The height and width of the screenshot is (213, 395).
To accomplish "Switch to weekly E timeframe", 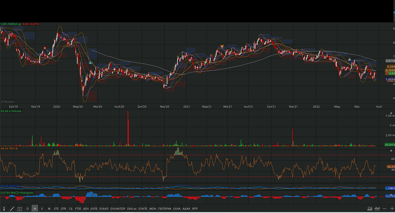I will [x=42, y=209].
